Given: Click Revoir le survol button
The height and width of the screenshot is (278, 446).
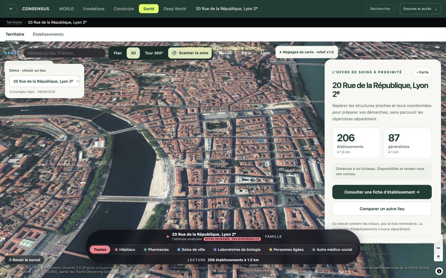Looking at the screenshot, I should (24, 260).
